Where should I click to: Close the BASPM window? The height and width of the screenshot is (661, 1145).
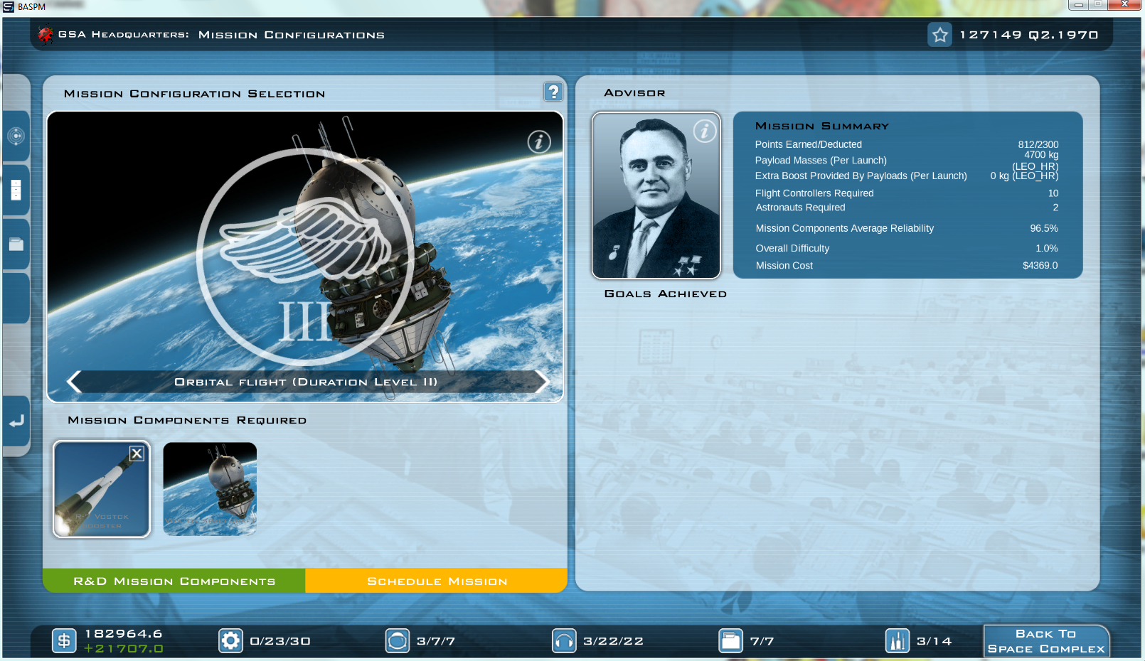tap(1125, 4)
